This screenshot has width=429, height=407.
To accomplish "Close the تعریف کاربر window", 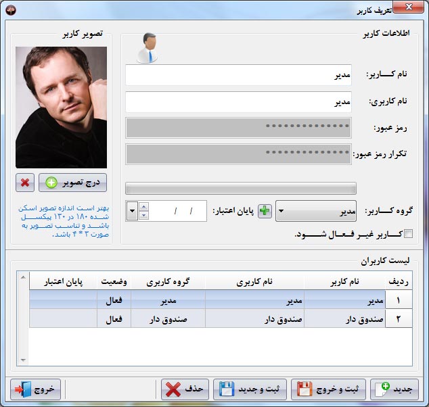I will click(x=409, y=7).
